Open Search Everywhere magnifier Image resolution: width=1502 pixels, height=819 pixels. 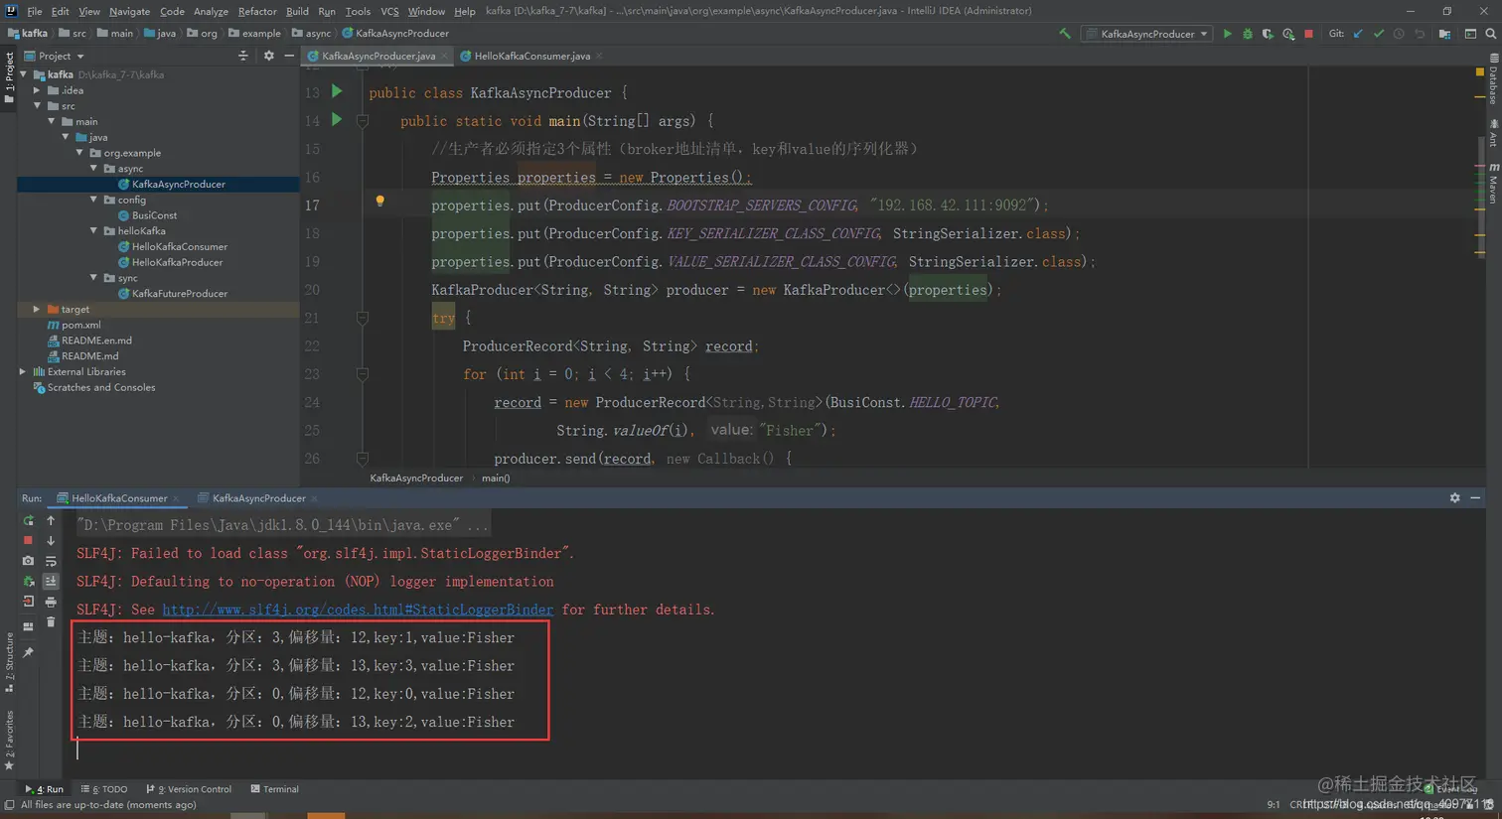(x=1491, y=34)
